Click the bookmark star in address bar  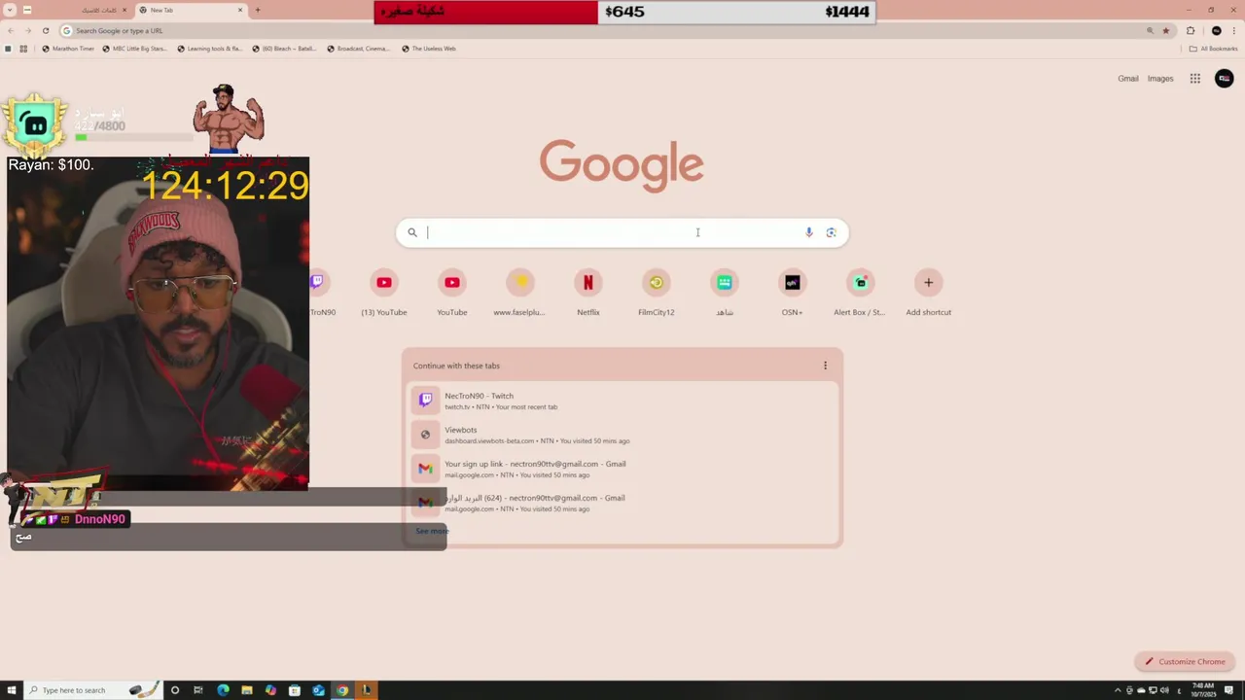(x=1165, y=30)
